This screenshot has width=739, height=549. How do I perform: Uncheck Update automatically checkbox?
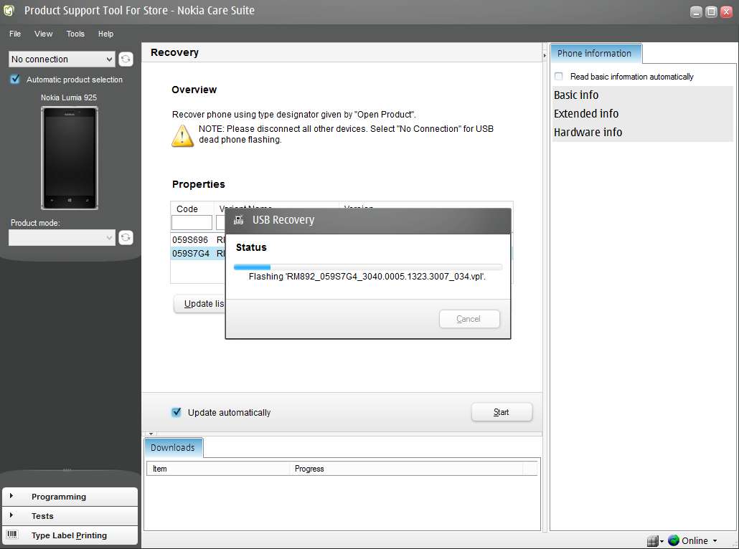(x=176, y=412)
